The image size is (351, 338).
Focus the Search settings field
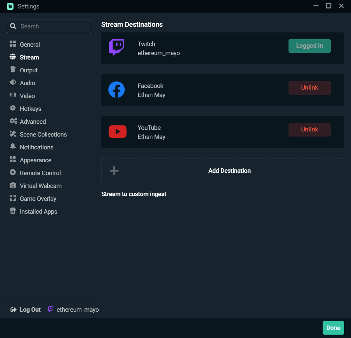pyautogui.click(x=49, y=26)
